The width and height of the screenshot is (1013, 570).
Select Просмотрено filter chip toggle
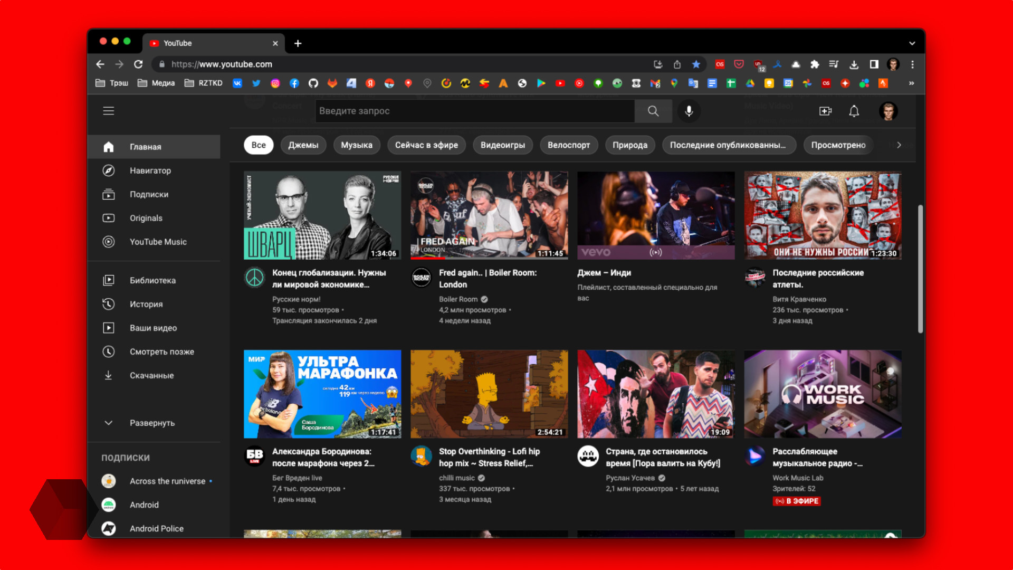click(x=840, y=144)
